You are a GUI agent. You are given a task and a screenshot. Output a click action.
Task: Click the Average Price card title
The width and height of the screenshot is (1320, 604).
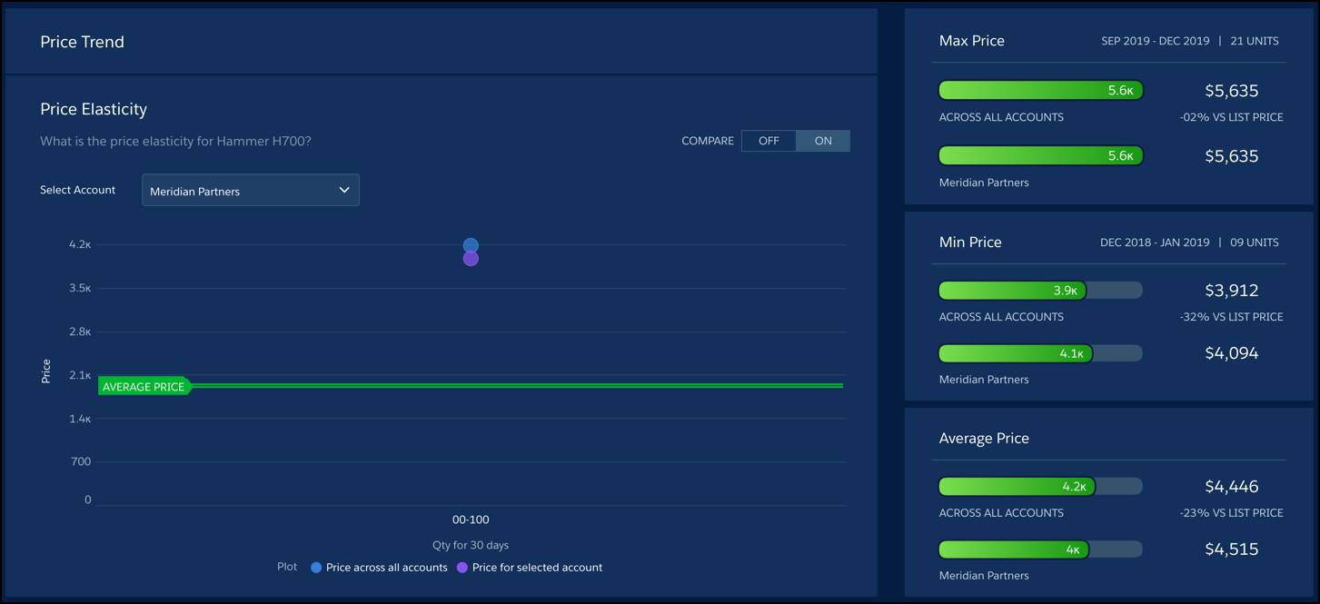pos(984,439)
